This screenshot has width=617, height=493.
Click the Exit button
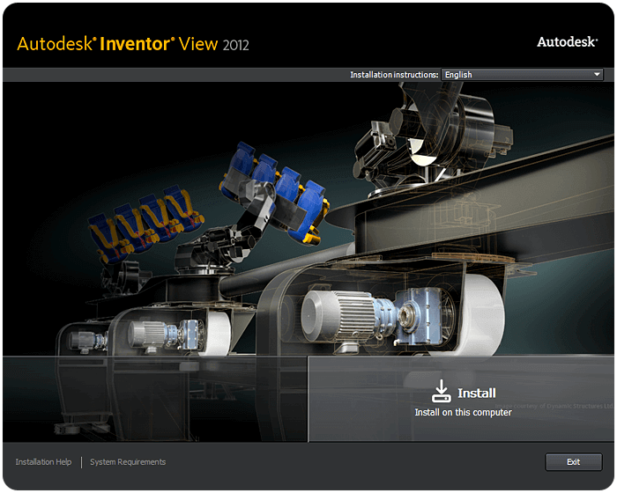[573, 462]
